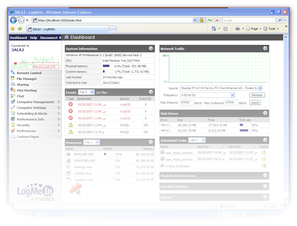Click the IEXPLORE.EXE CPU usage bar

tap(109, 154)
